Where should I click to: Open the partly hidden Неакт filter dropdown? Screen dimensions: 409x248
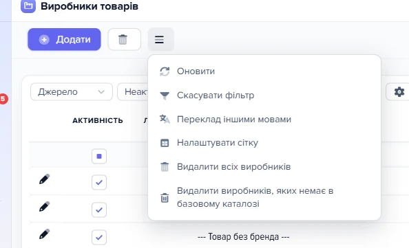pos(133,92)
